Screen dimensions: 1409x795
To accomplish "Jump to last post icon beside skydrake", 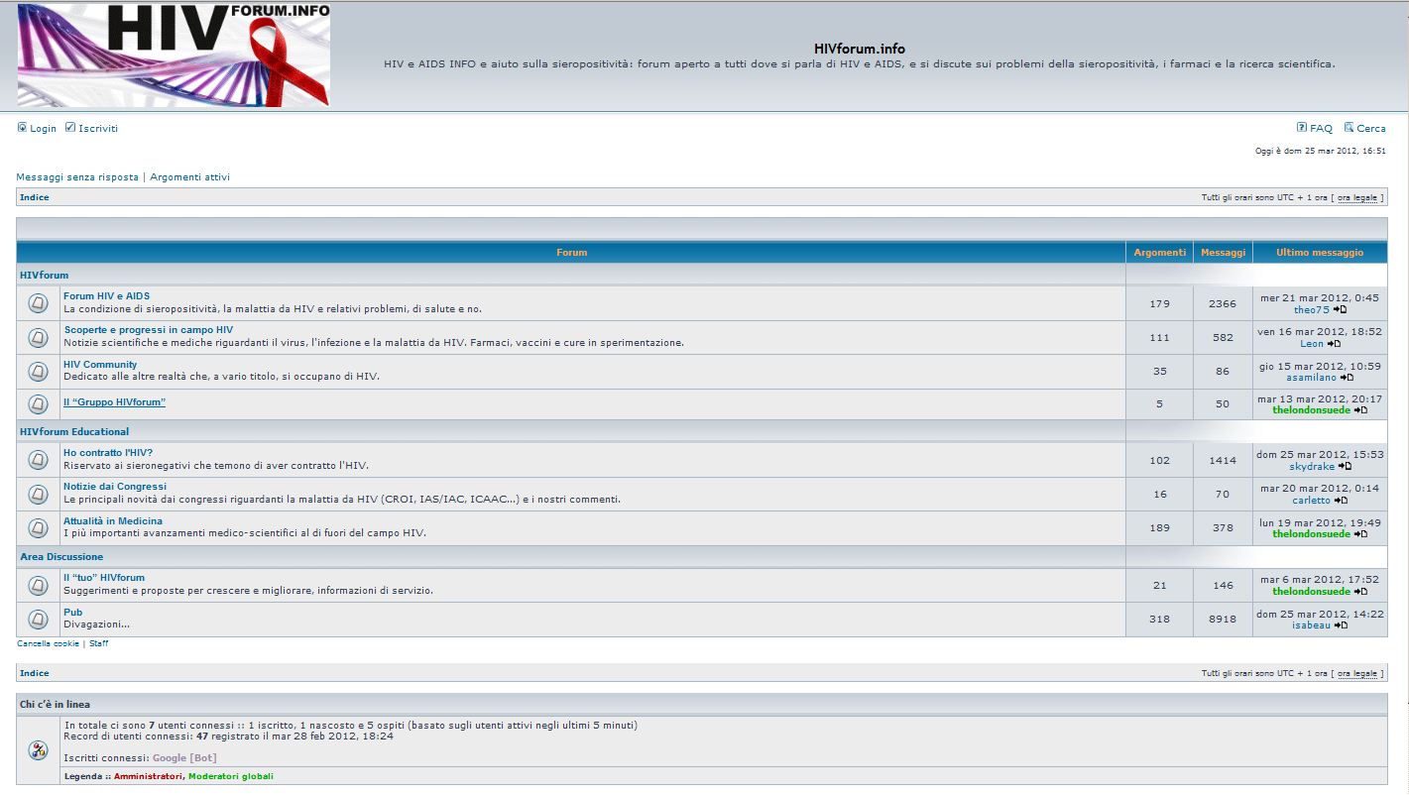I will pyautogui.click(x=1345, y=466).
